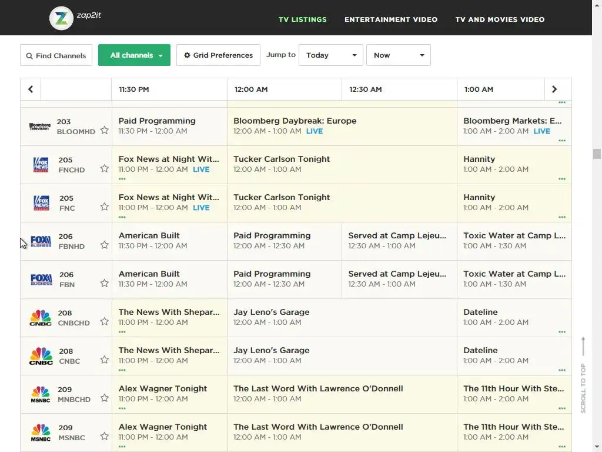
Task: Click the Fox Business logo for FBN
Action: pyautogui.click(x=41, y=280)
